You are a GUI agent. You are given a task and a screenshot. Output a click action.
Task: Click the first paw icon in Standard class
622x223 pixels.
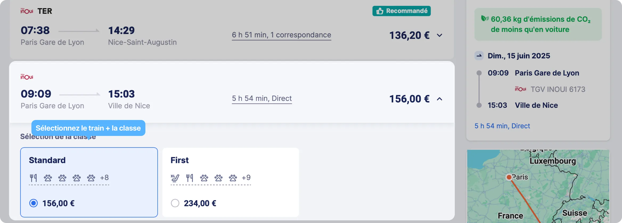[48, 178]
